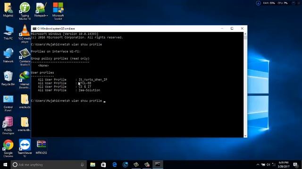The image size is (302, 169).
Task: Select the Google Chrome desktop shortcut
Action: [x=8, y=148]
